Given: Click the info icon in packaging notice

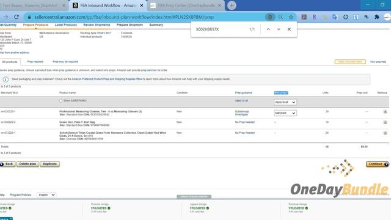Looking at the screenshot, I should pyautogui.click(x=5, y=79).
